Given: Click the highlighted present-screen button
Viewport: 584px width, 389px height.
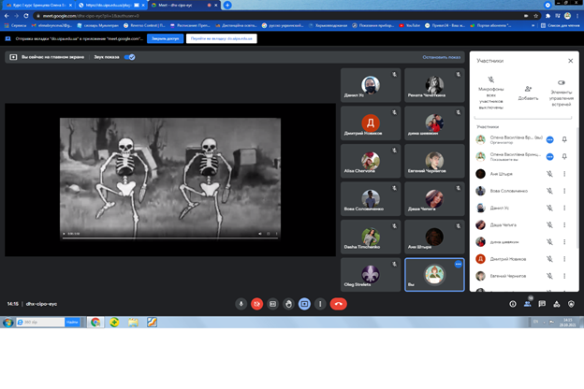Looking at the screenshot, I should pyautogui.click(x=304, y=304).
